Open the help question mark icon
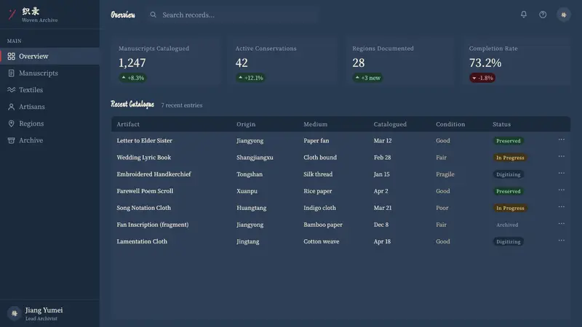Screen dimensions: 582x327 point(543,15)
